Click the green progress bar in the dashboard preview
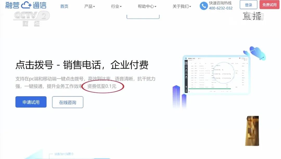This screenshot has width=281, height=159. (210, 89)
